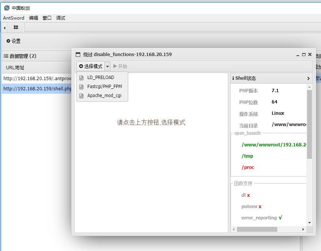This screenshot has width=321, height=251.
Task: Click the /tmp open_basedir entry
Action: (x=247, y=156)
